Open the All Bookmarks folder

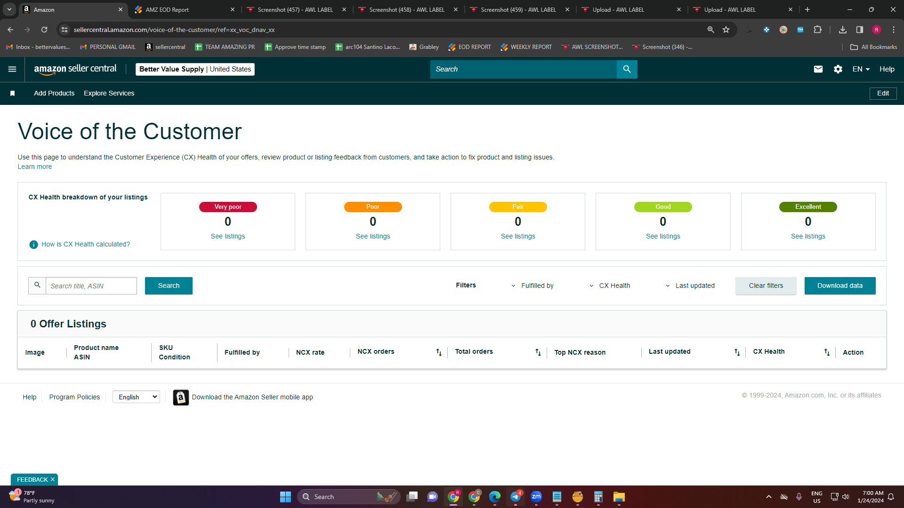click(874, 47)
